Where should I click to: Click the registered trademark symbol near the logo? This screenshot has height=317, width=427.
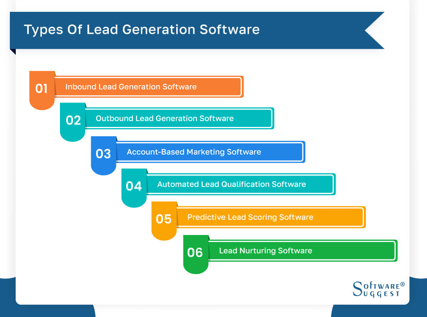click(401, 284)
